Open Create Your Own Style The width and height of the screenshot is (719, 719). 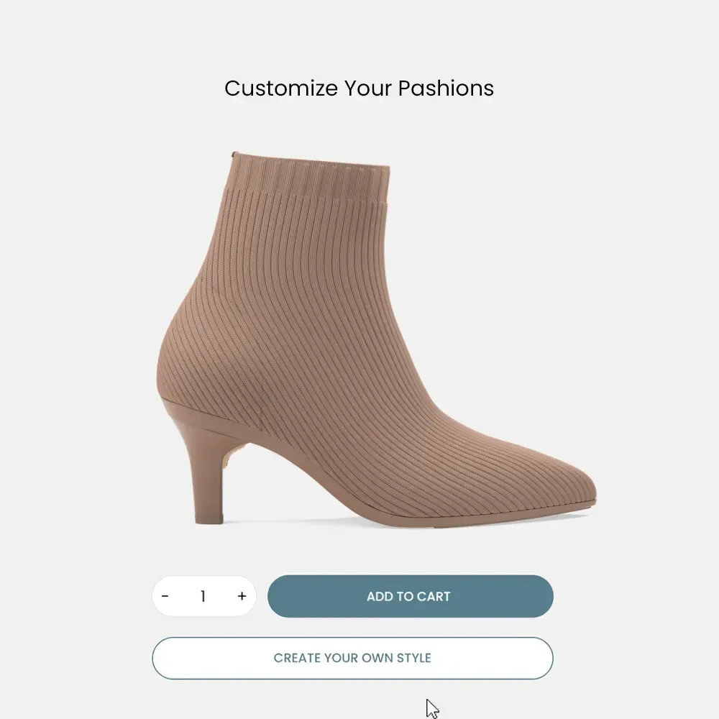(352, 658)
